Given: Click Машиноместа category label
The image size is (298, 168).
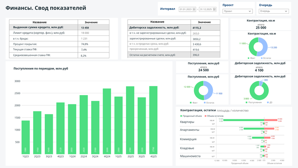Looking at the screenshot, I should click(190, 156).
